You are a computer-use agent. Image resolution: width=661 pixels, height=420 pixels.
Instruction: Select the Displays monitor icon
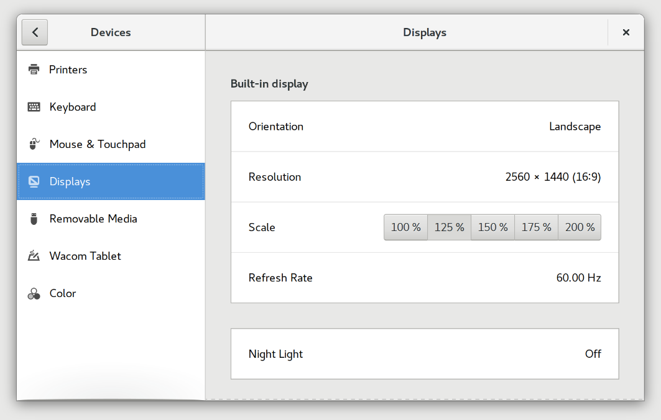(33, 181)
